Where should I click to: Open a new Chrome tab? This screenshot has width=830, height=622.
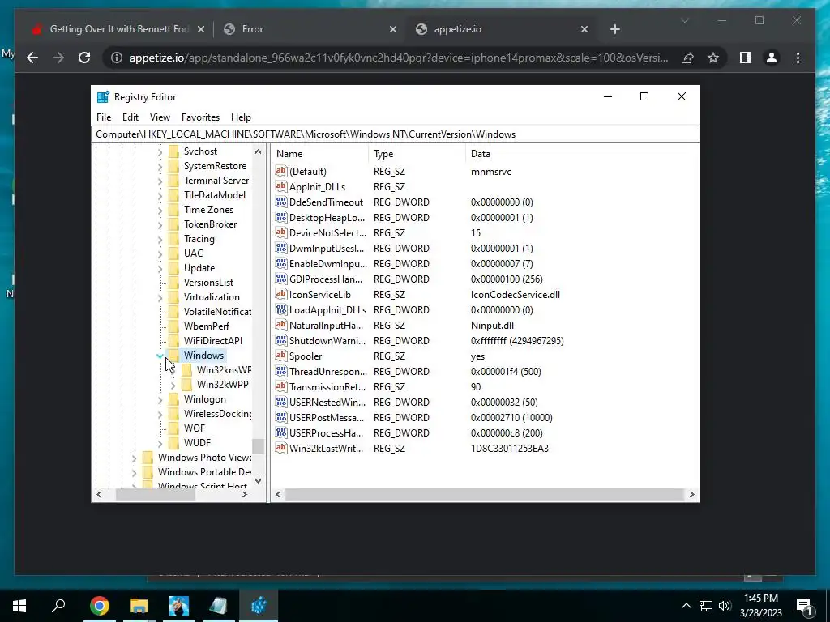point(614,29)
